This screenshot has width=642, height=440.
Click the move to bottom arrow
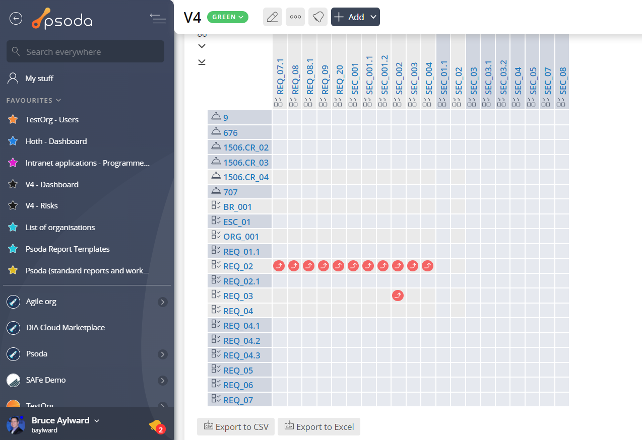[202, 62]
